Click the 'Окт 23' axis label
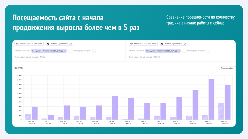 (79, 122)
